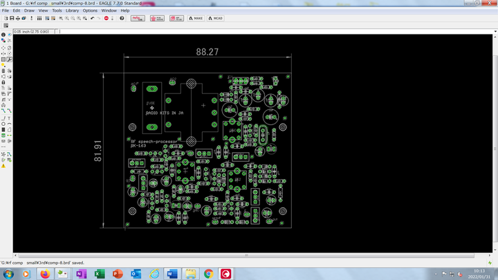The image size is (498, 280).
Task: Open the Options menu
Action: pos(90,11)
